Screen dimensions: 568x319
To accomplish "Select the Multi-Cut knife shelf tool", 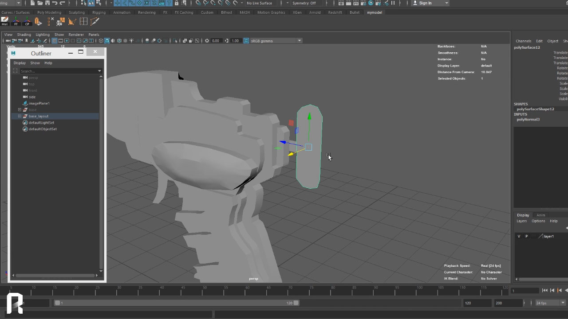I will click(x=95, y=21).
